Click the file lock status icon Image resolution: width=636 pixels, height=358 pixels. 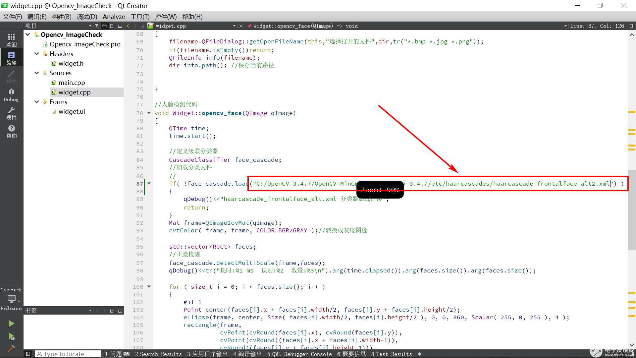tap(143, 26)
